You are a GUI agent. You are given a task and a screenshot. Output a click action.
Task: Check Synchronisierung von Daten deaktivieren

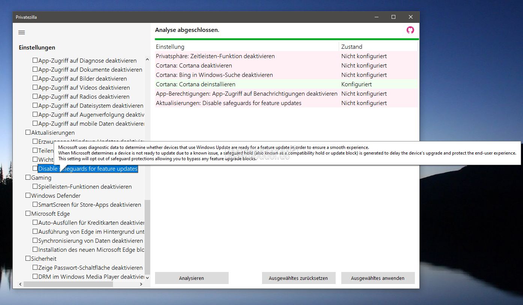click(35, 240)
